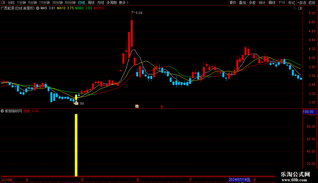
Task: Expand the 更多 period options
Action: tap(124, 3)
